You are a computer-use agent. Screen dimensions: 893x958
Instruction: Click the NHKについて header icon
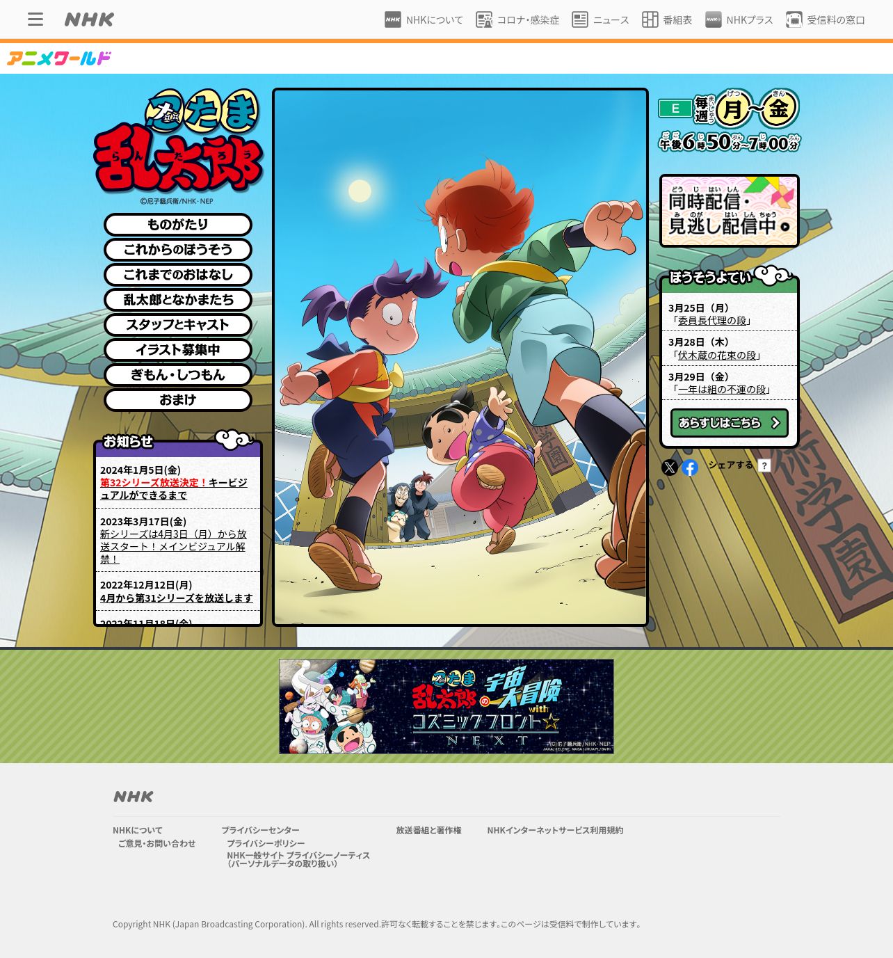393,19
